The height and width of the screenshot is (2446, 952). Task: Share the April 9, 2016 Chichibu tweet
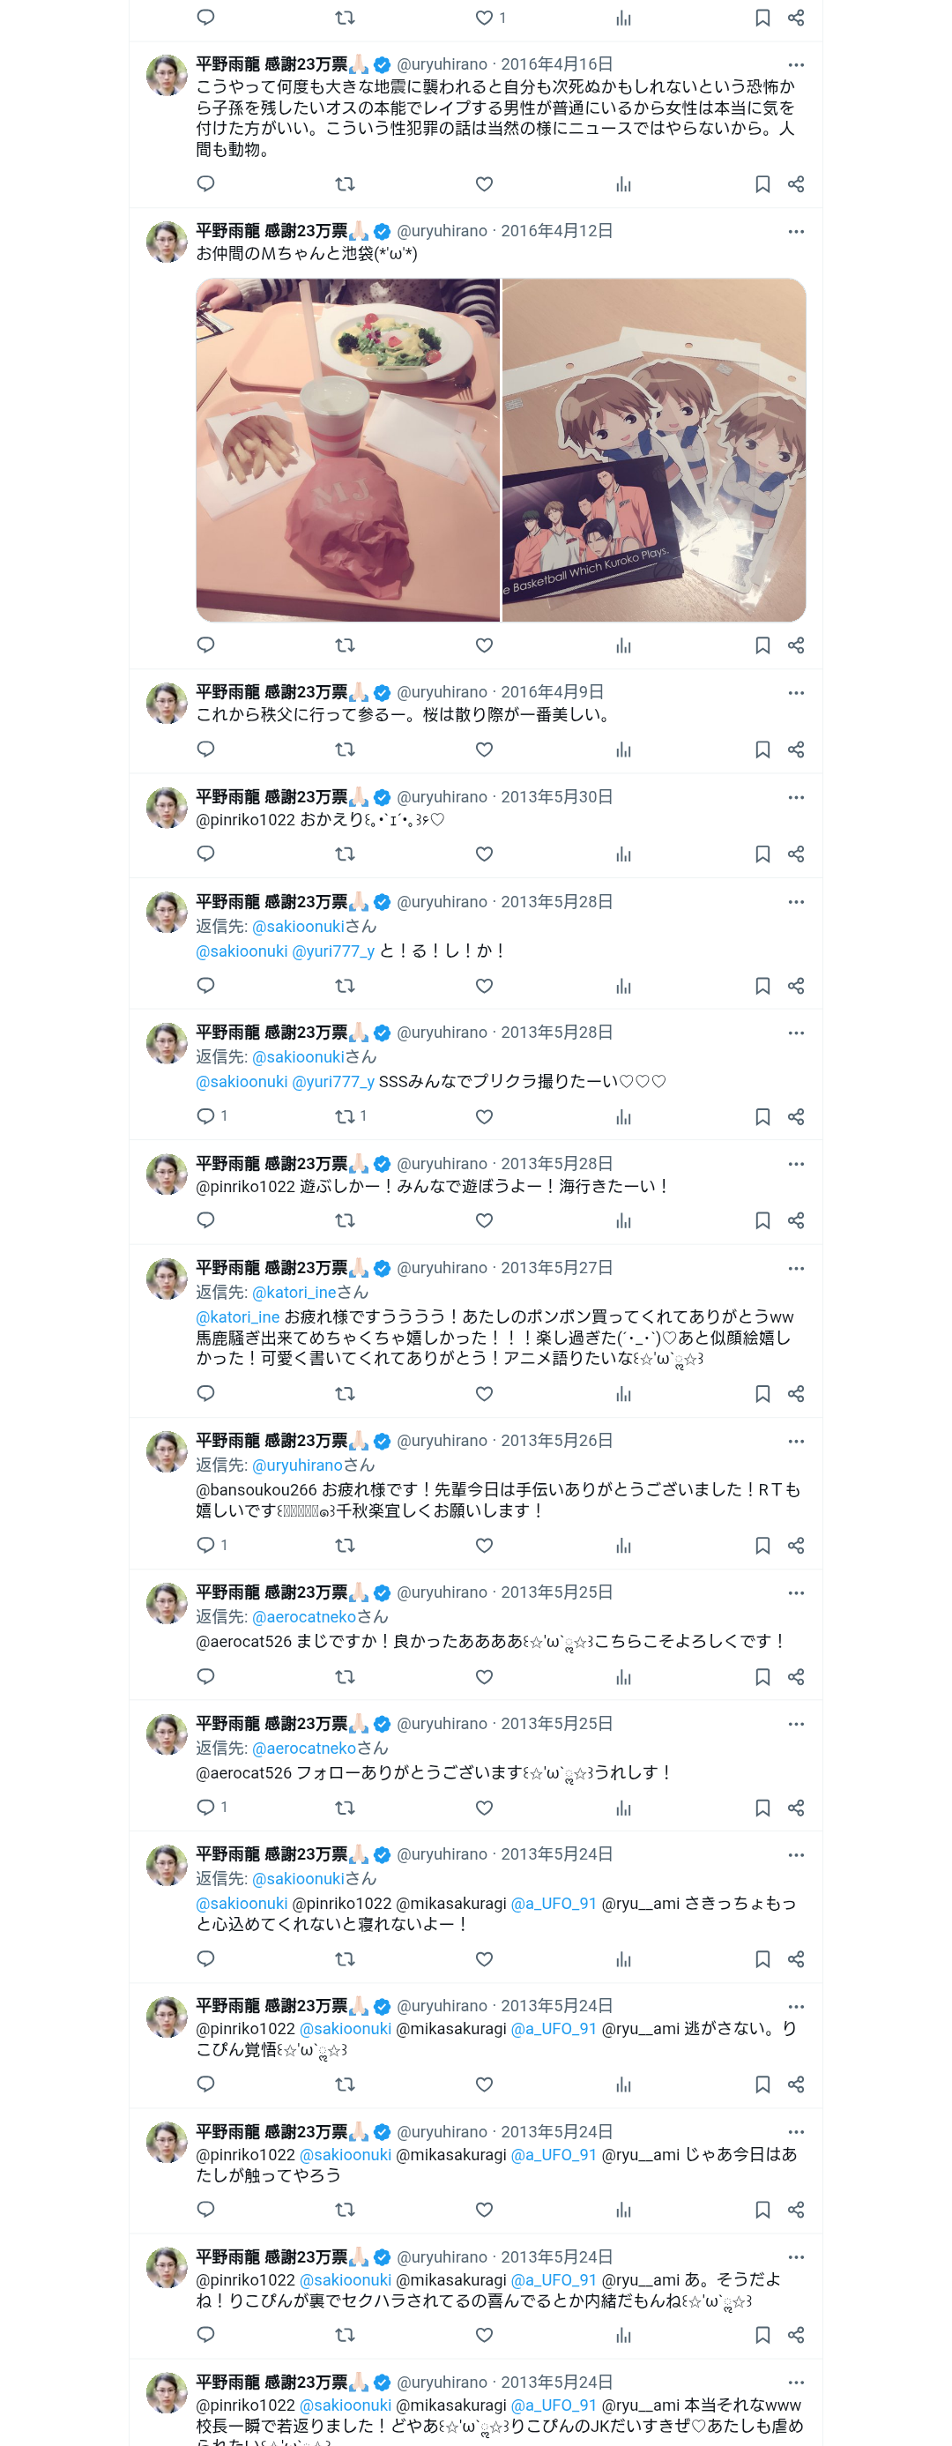coord(795,750)
